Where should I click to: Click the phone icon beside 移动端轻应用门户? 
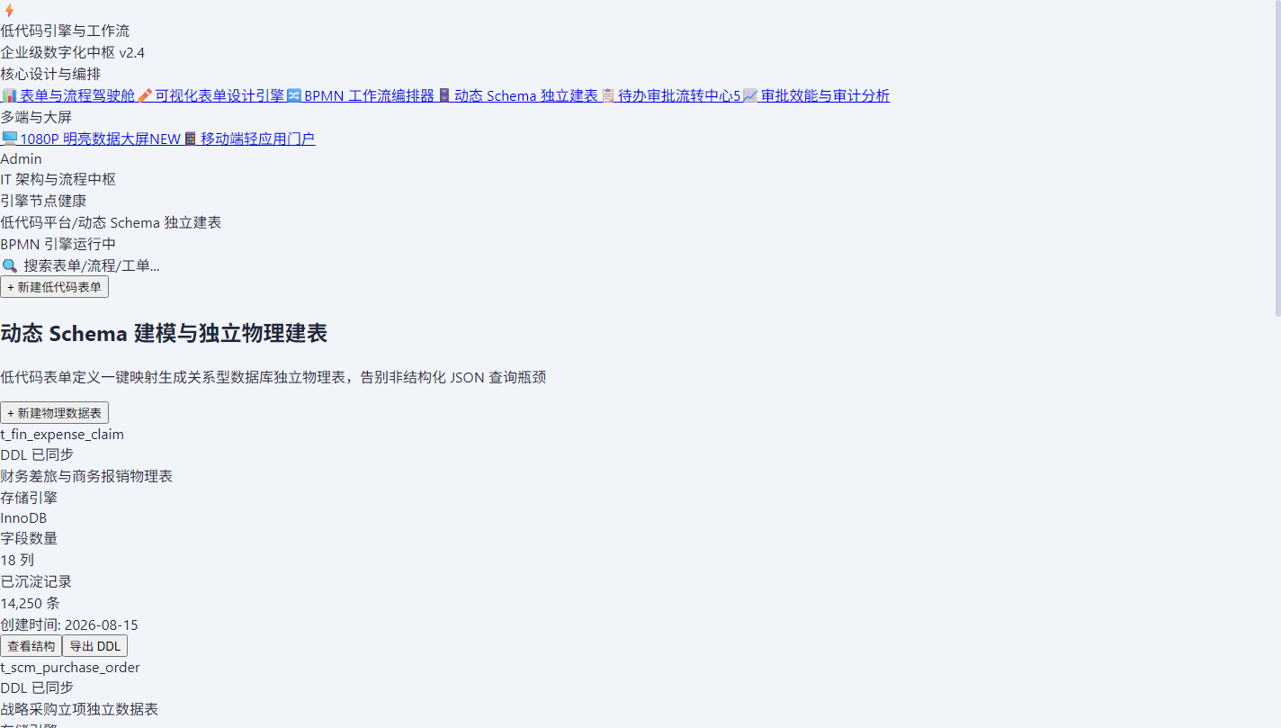191,139
